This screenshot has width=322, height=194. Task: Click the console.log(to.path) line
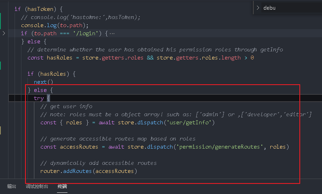coord(55,26)
